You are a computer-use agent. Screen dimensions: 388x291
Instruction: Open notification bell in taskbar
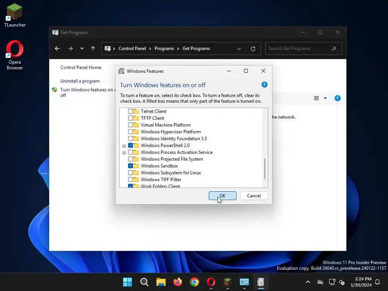pos(377,282)
